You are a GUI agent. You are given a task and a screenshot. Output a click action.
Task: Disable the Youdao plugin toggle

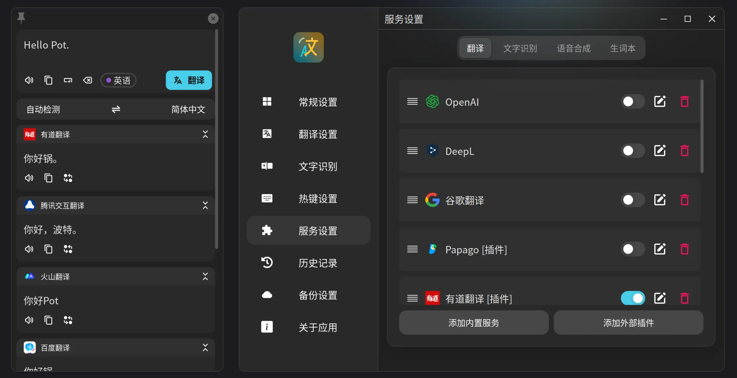point(633,298)
